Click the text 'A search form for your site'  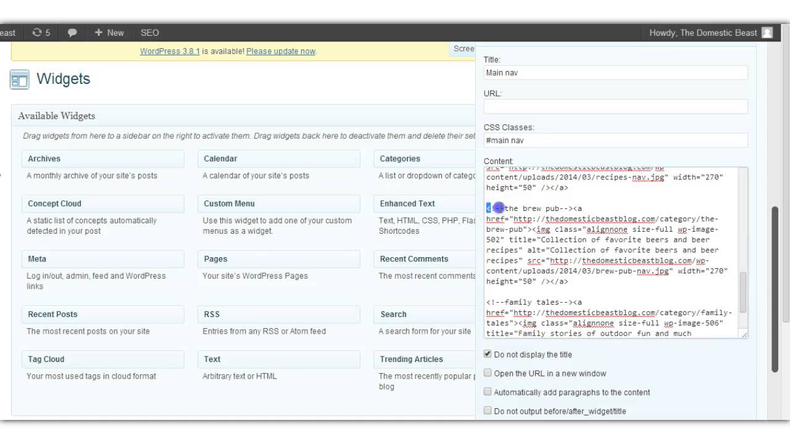tap(425, 331)
